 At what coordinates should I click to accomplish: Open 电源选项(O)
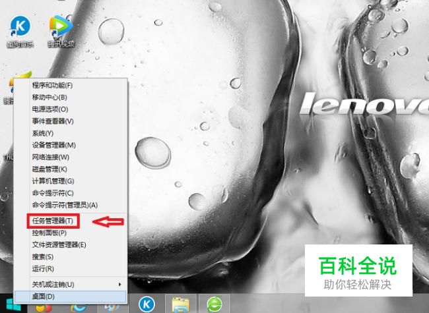click(71, 109)
